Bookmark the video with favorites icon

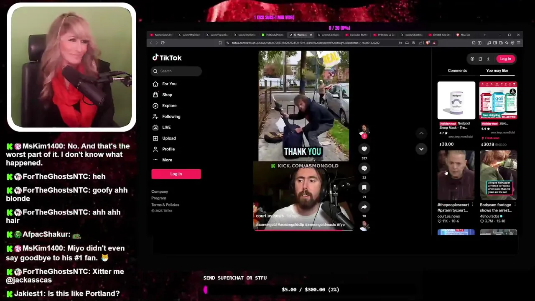[x=364, y=188]
